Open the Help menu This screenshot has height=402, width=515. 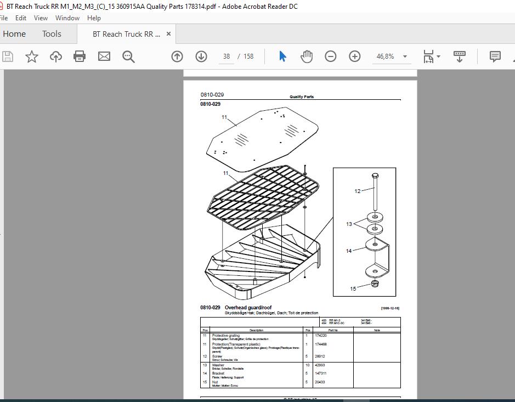click(94, 18)
